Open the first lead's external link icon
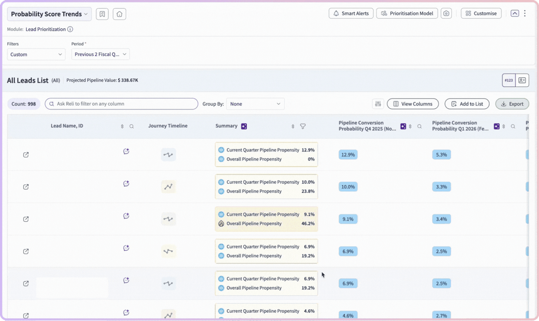The height and width of the screenshot is (321, 539). click(26, 155)
